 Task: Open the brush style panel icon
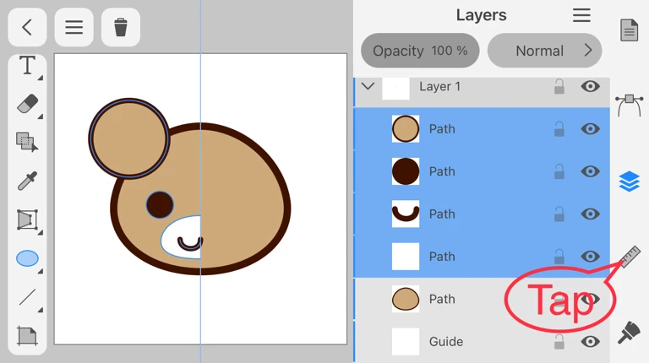click(x=629, y=332)
